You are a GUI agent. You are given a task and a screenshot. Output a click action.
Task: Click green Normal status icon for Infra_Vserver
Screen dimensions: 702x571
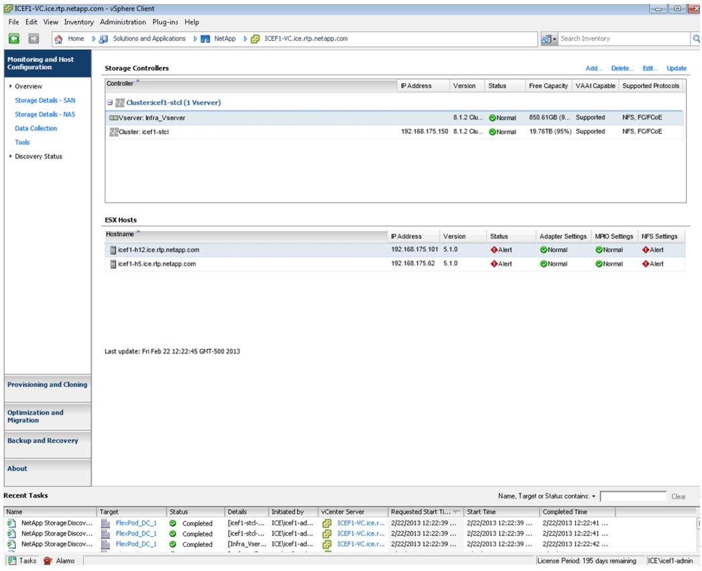(x=493, y=117)
